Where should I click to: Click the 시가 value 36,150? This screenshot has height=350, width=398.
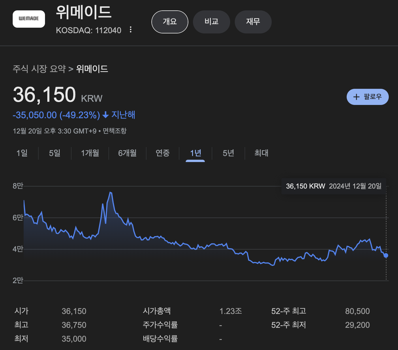[74, 311]
